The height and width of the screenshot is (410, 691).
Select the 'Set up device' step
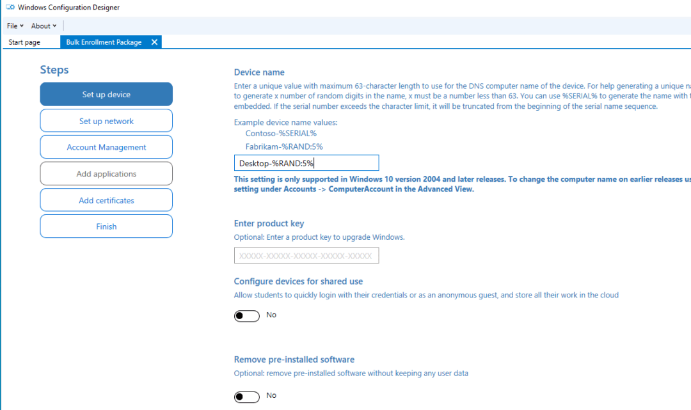tap(106, 93)
